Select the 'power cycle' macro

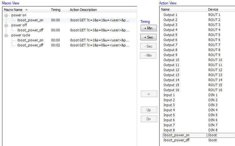tap(21, 35)
